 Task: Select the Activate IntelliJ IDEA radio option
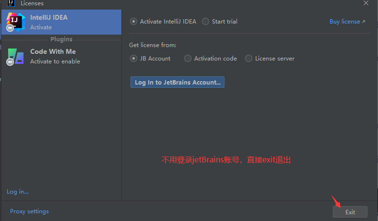pos(133,22)
